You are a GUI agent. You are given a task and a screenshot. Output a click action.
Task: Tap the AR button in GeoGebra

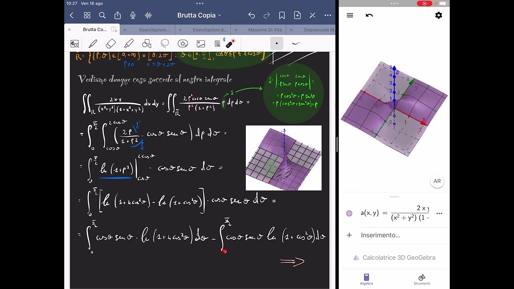(437, 181)
